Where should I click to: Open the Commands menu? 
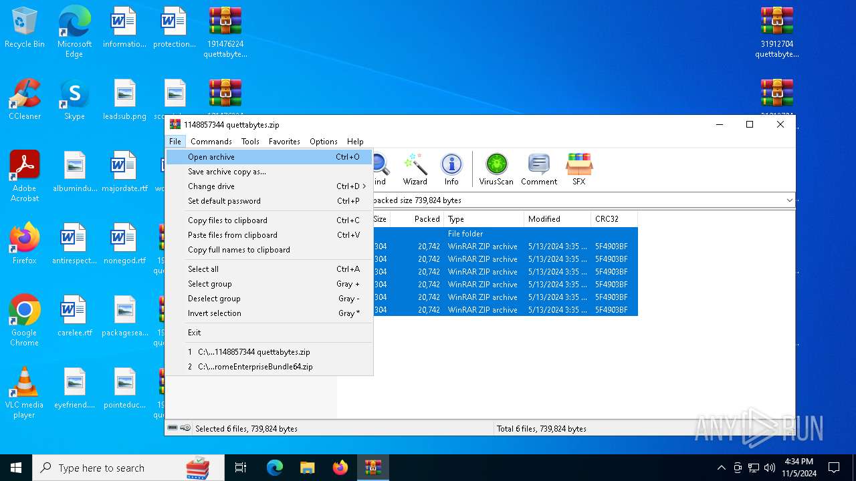211,142
